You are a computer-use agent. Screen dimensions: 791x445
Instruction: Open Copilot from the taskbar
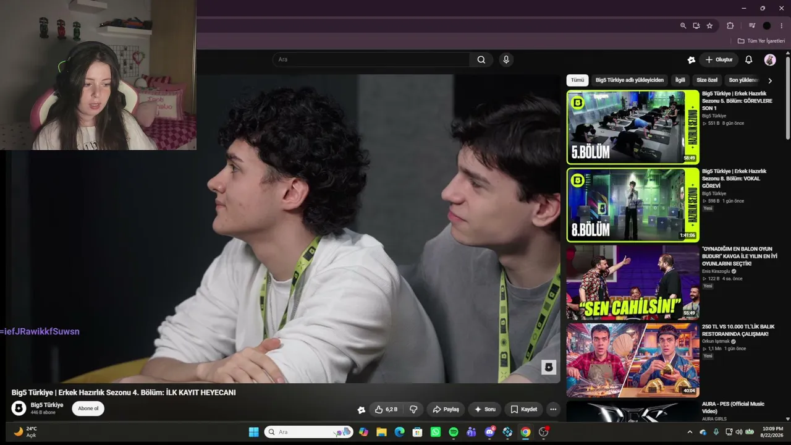point(363,432)
